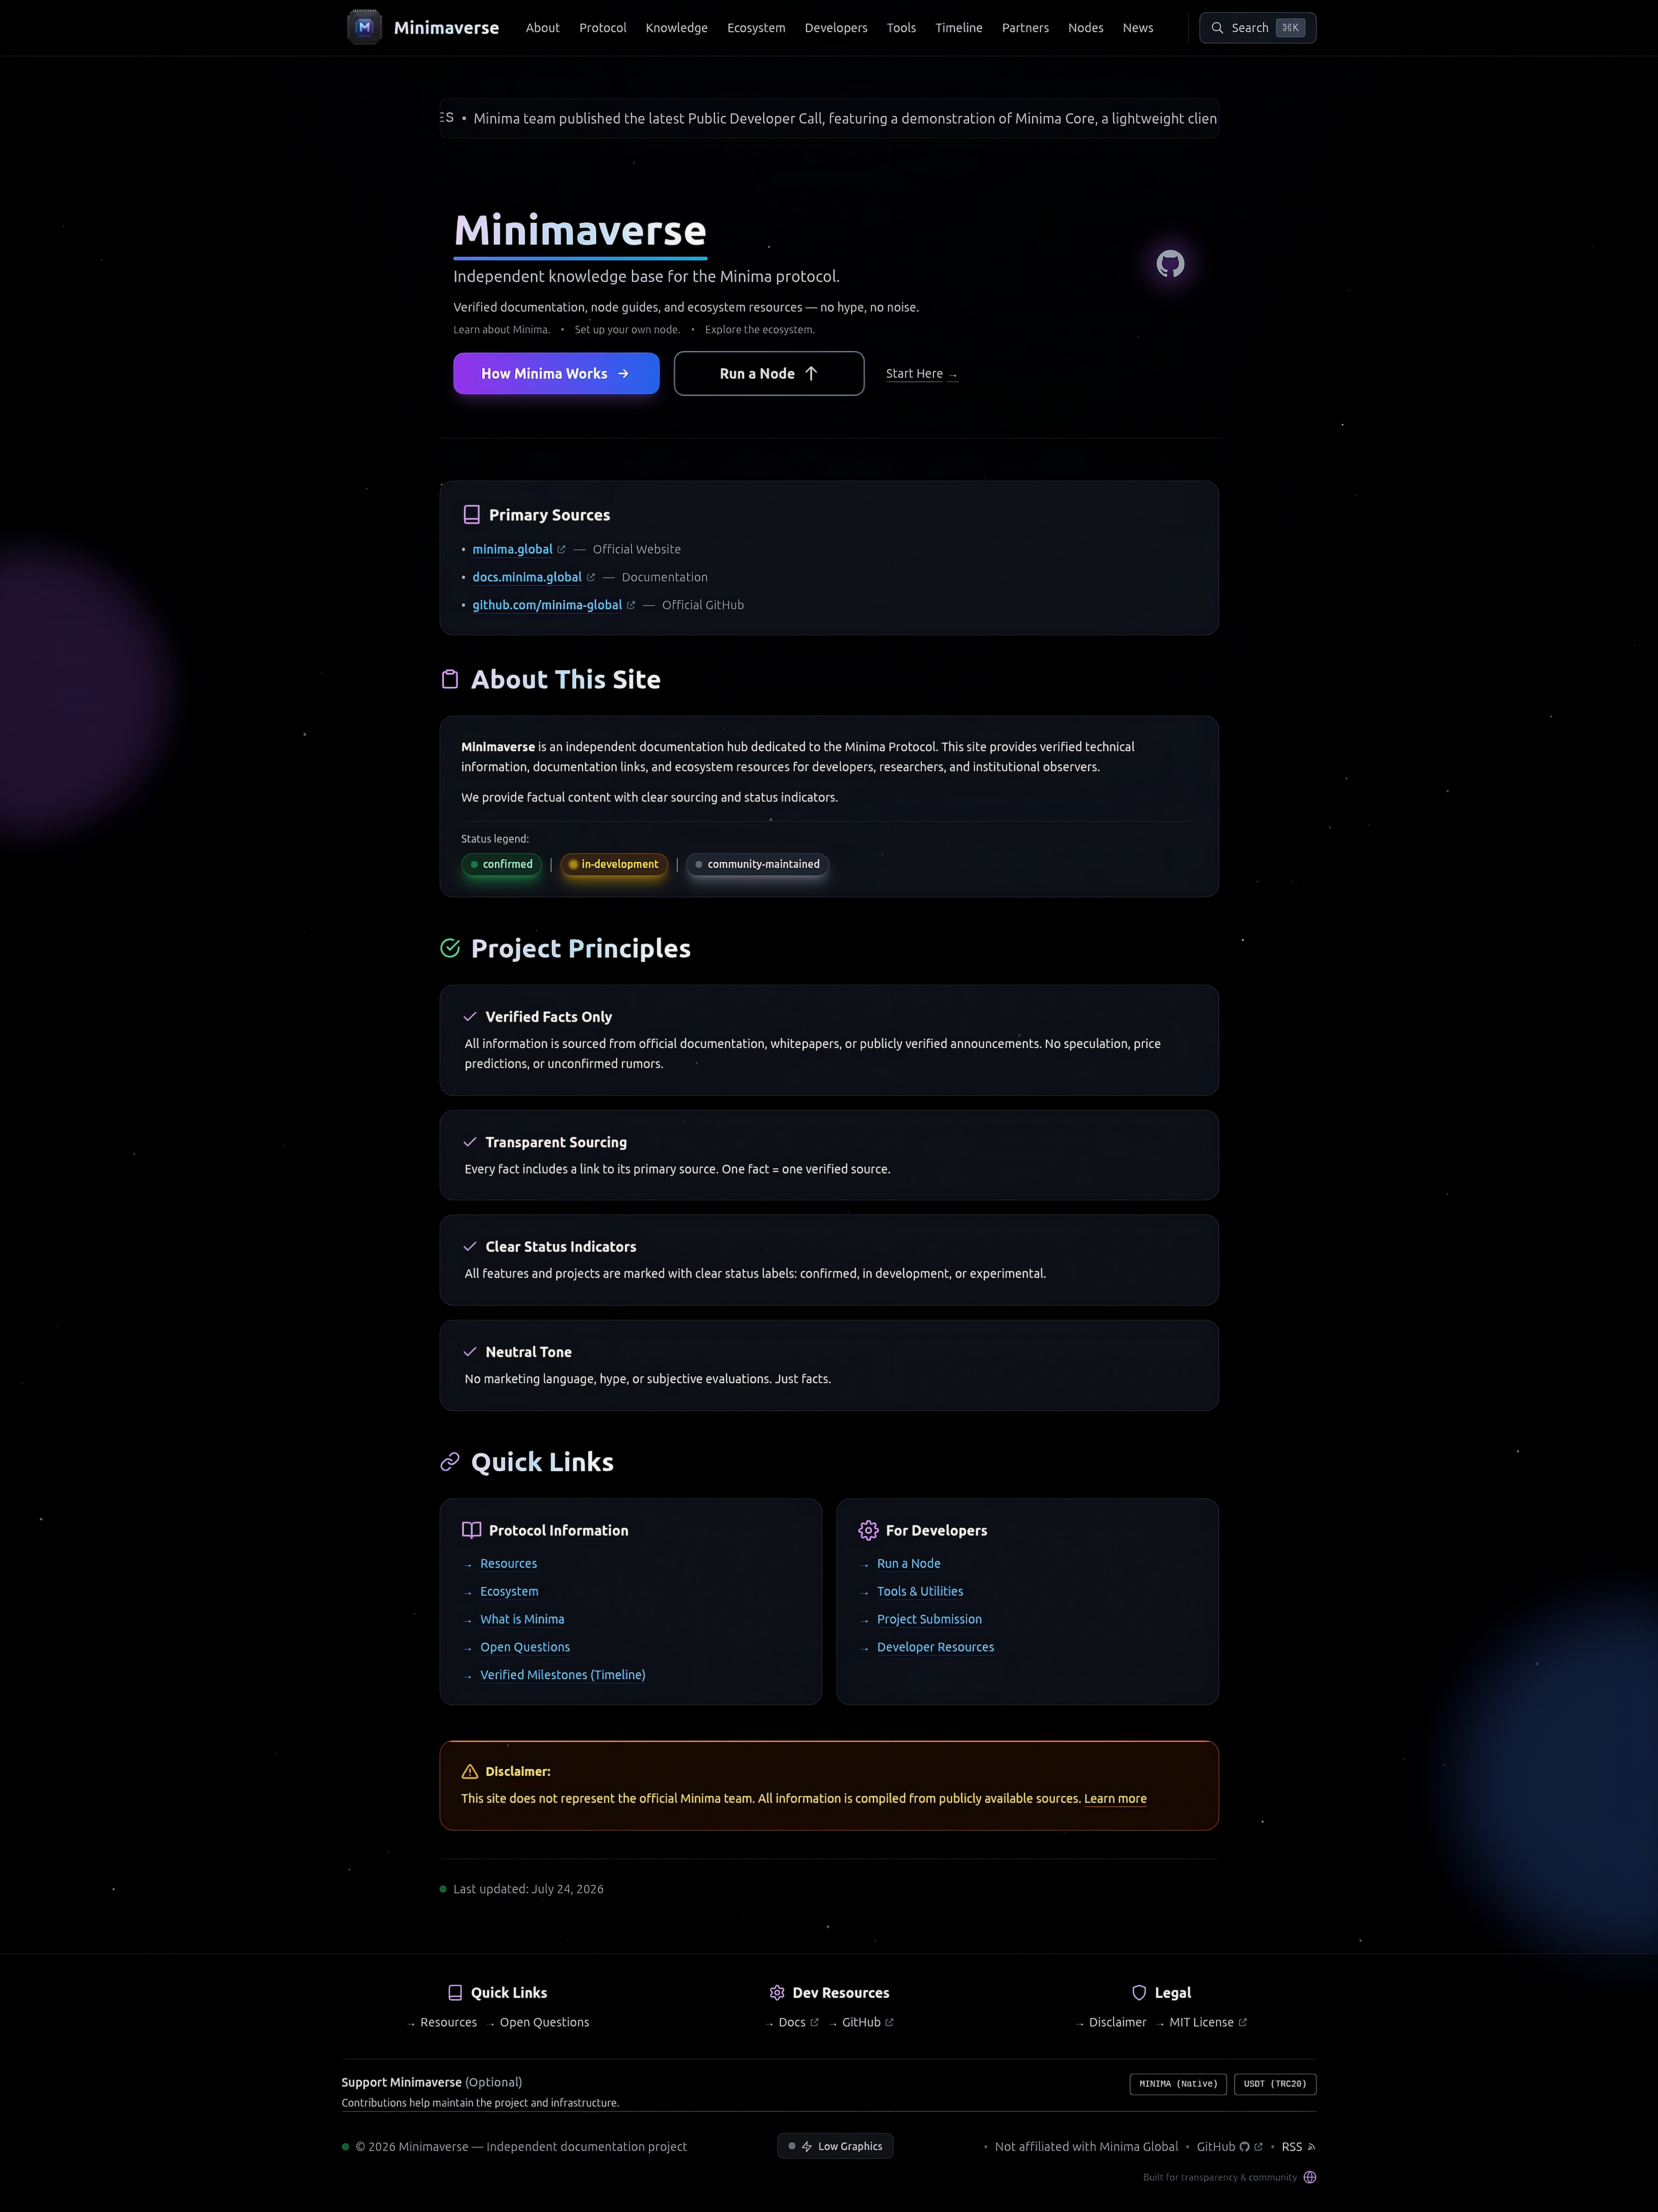Click the in-development status badge
Screen dimensions: 1658x2212
tap(614, 864)
